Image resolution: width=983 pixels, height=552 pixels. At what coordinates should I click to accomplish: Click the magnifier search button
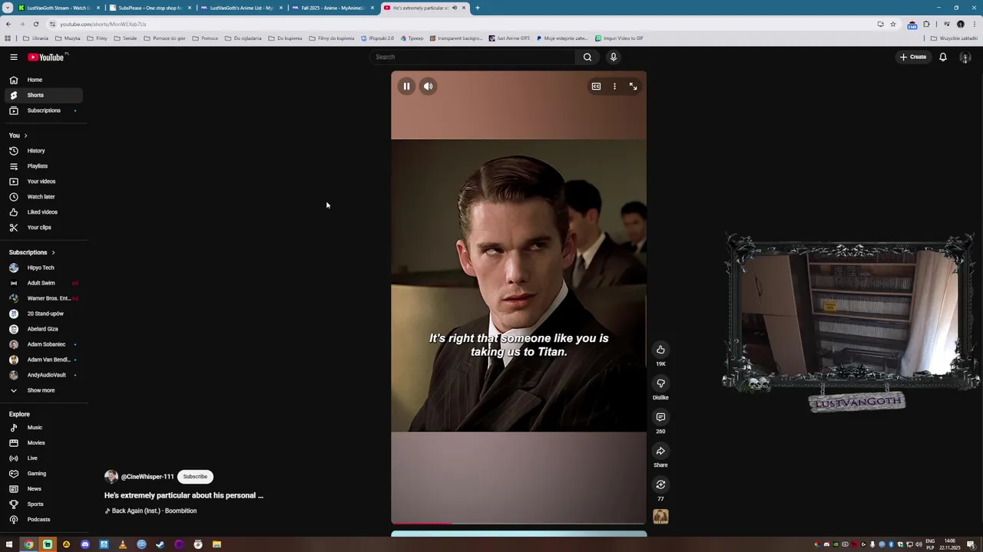[x=587, y=57]
